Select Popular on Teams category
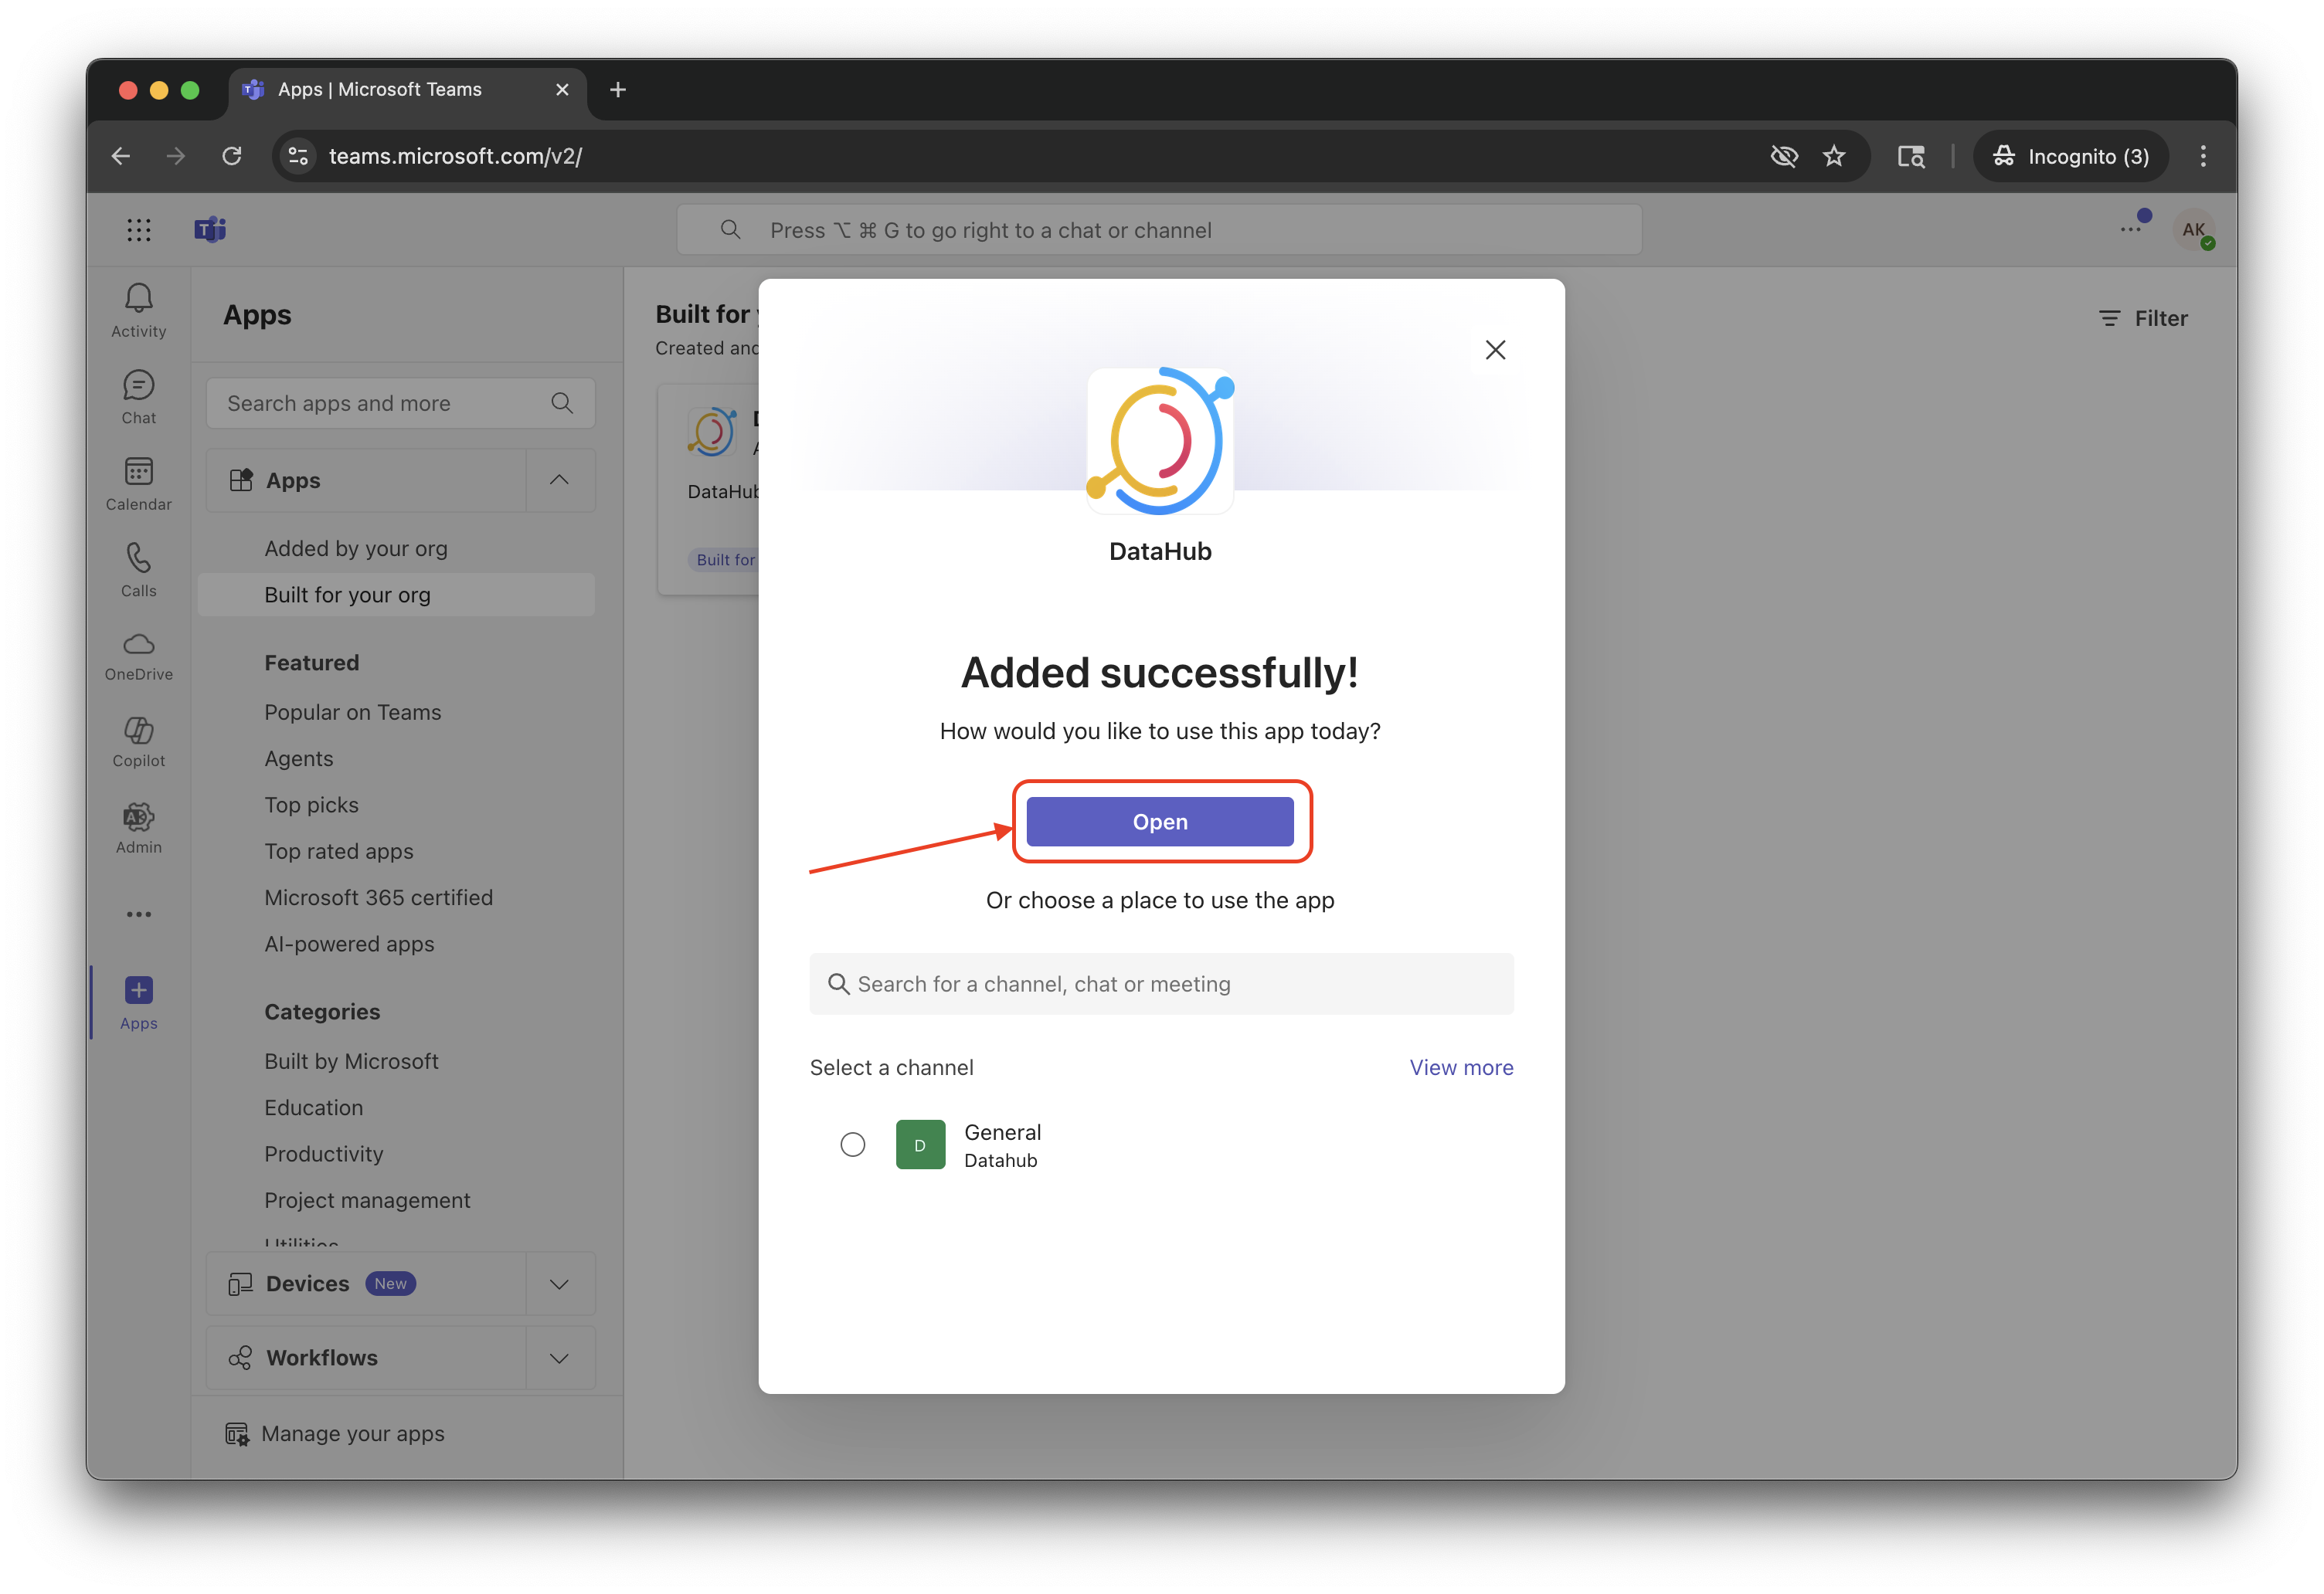This screenshot has width=2324, height=1594. point(352,713)
